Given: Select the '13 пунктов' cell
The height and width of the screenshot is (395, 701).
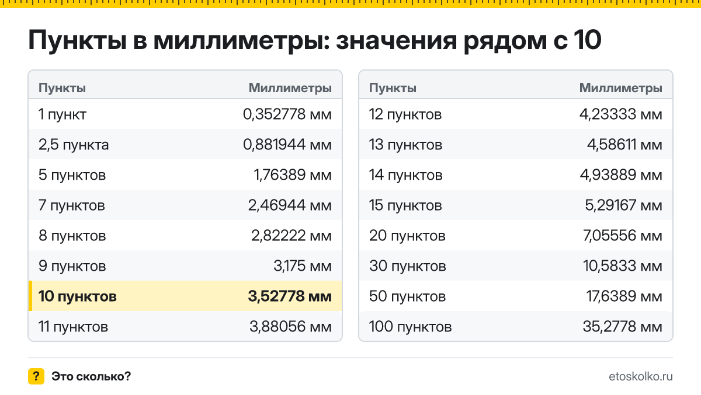Looking at the screenshot, I should (405, 145).
